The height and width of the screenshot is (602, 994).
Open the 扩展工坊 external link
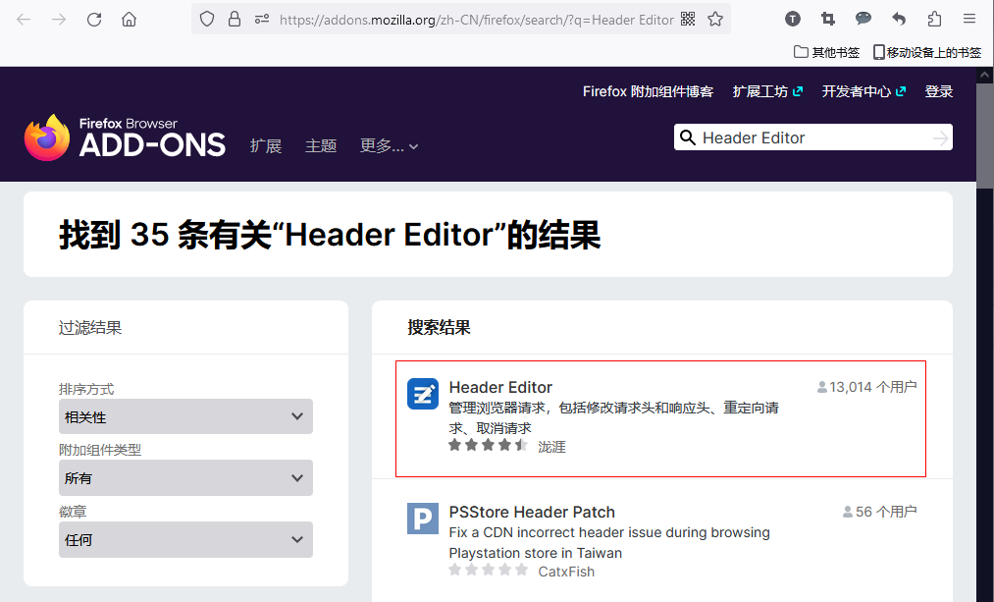pyautogui.click(x=767, y=91)
